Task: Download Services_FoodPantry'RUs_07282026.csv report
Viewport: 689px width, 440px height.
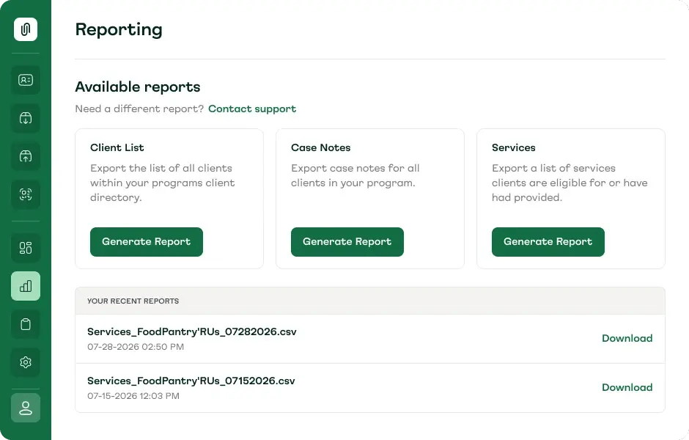Action: pyautogui.click(x=627, y=338)
